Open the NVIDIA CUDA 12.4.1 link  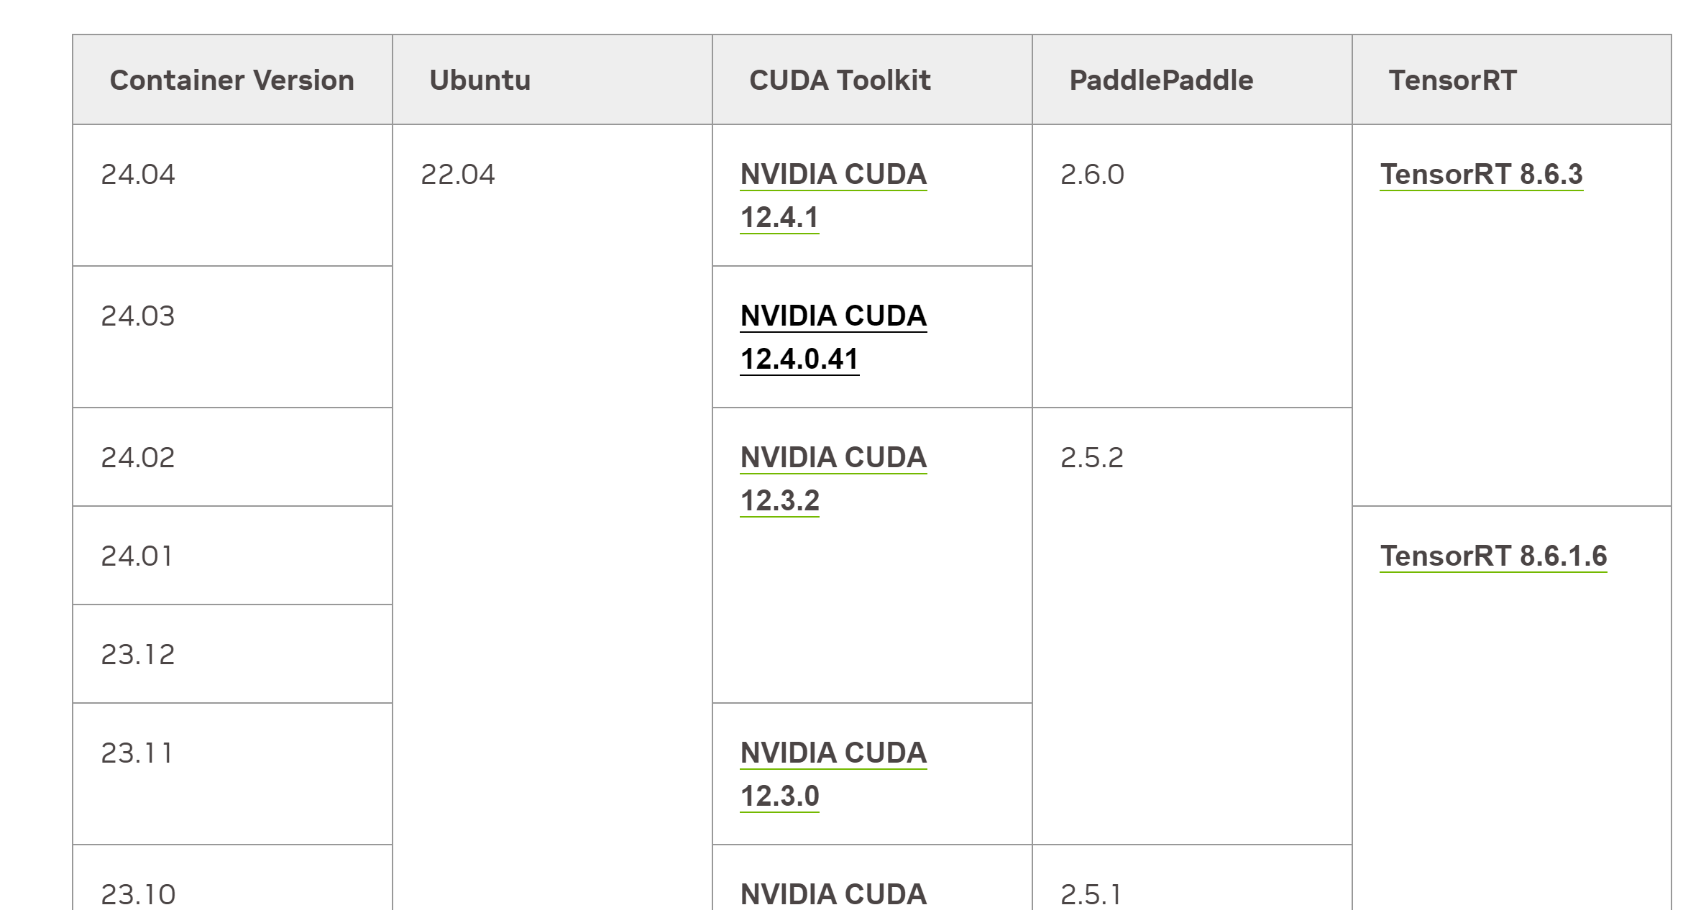click(833, 196)
